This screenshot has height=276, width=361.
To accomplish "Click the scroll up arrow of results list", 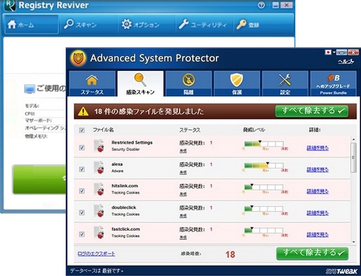I will click(x=353, y=139).
